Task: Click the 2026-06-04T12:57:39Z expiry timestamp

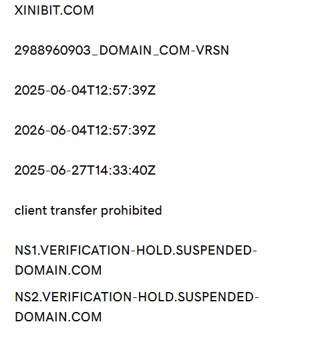Action: pos(85,130)
